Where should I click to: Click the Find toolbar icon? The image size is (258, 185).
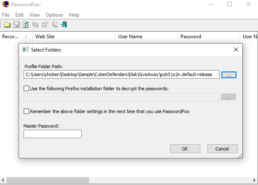[x=54, y=25]
